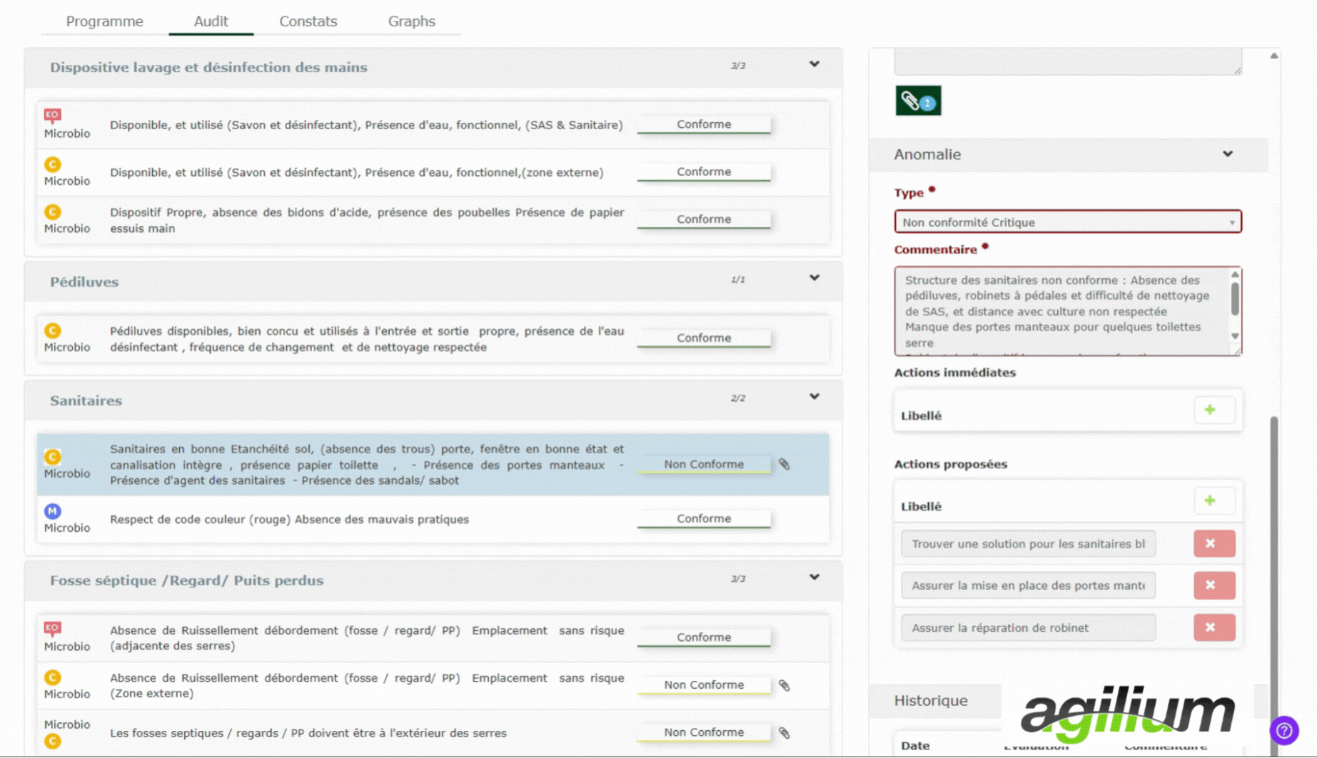Screen dimensions: 1317x758
Task: Click paperclip icon on Sanitaires Non Conforme row
Action: pos(784,465)
